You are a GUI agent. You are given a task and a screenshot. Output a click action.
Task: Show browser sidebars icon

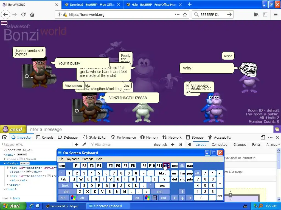pos(265,15)
